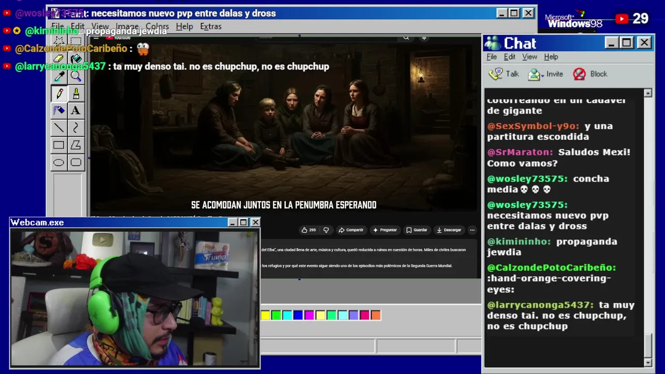Pick the yellow color swatch

[265, 315]
